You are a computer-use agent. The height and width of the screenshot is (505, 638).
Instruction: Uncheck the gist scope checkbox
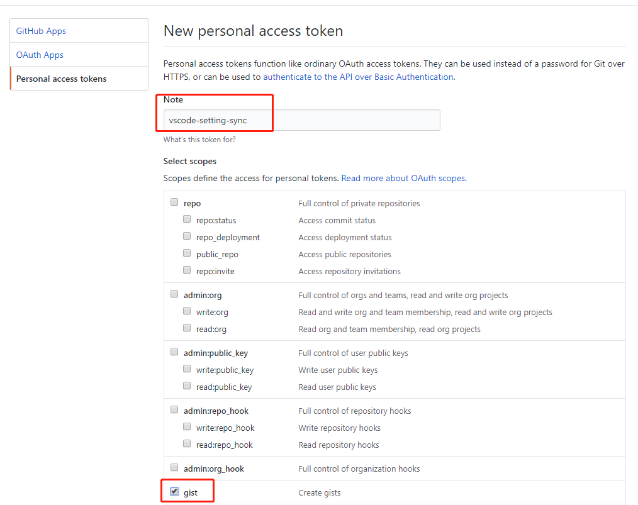coord(174,492)
